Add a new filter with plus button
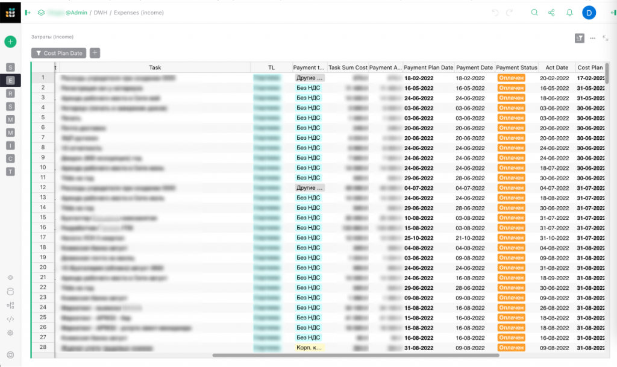The image size is (617, 367). (x=95, y=52)
